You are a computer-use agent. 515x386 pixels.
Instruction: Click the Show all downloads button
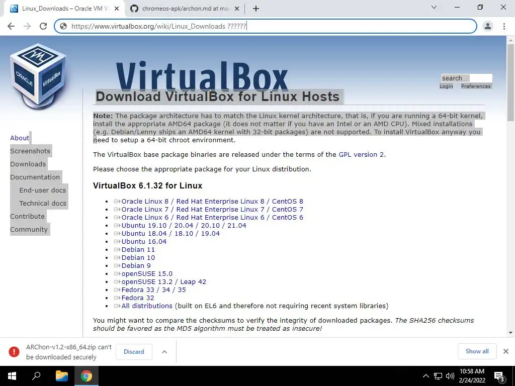click(x=477, y=351)
